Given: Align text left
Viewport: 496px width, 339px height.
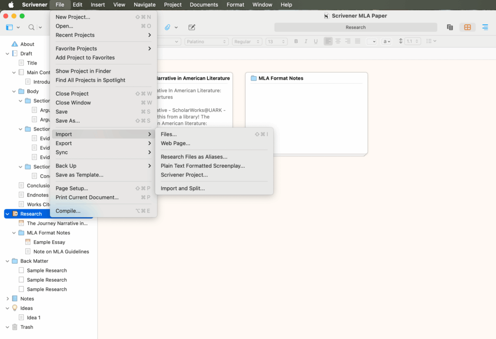Looking at the screenshot, I should tap(328, 41).
